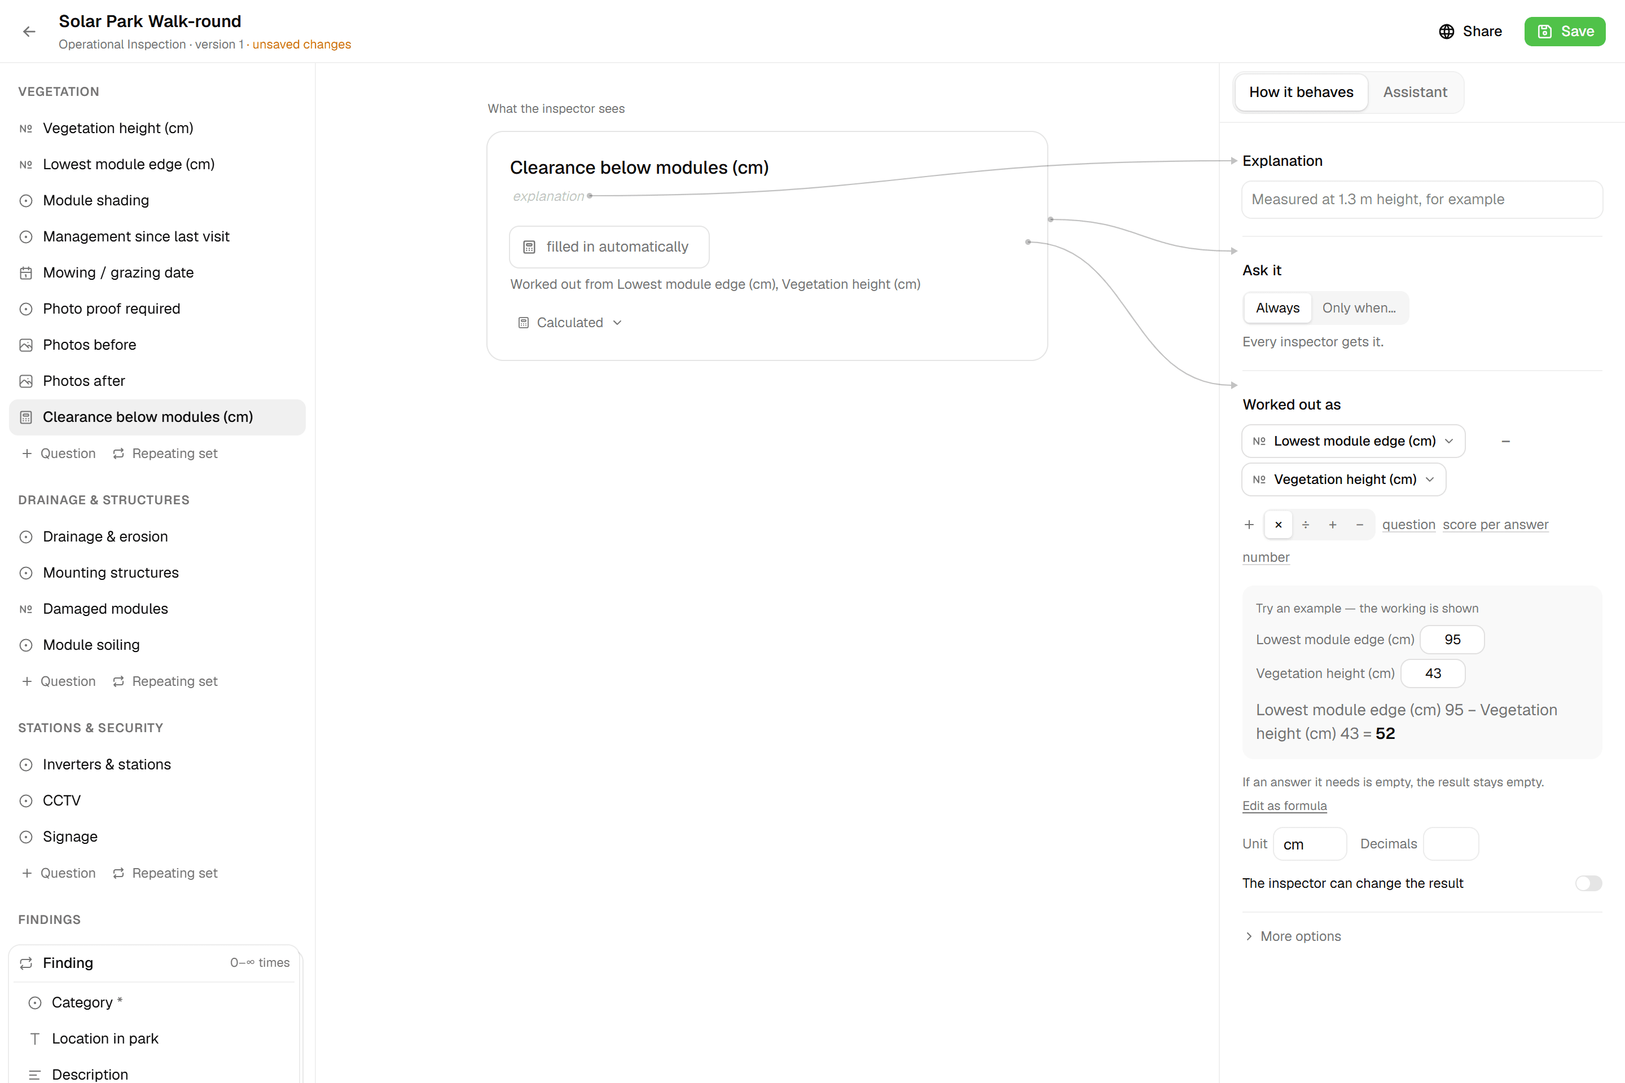Click the Edit as formula link
Screen dimensions: 1625x1083
1284,805
